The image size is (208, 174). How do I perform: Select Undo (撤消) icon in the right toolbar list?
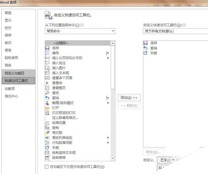pyautogui.click(x=145, y=48)
